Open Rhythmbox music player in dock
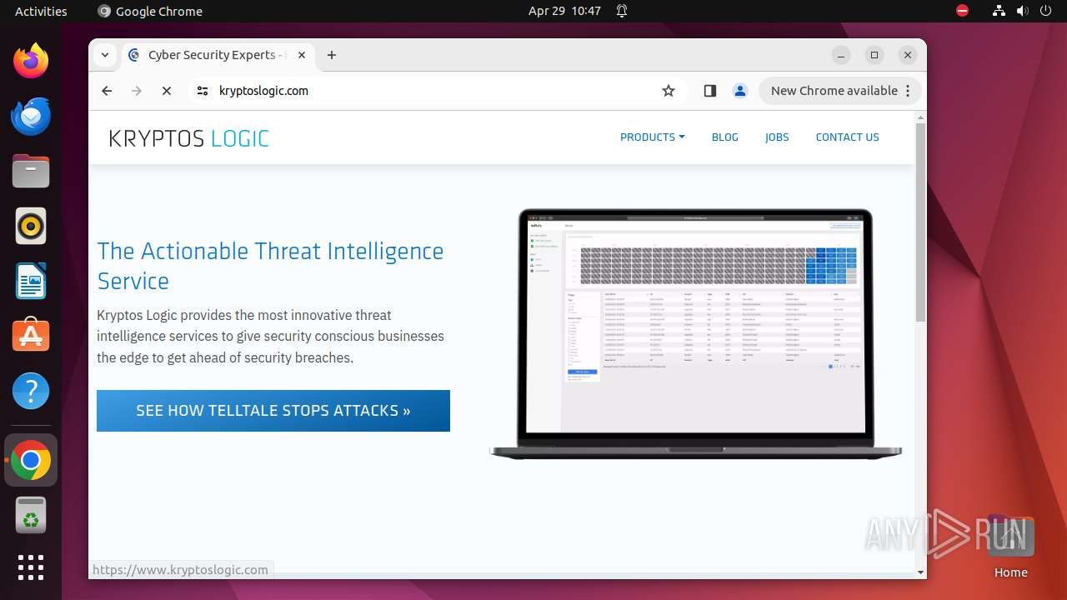 pos(31,226)
